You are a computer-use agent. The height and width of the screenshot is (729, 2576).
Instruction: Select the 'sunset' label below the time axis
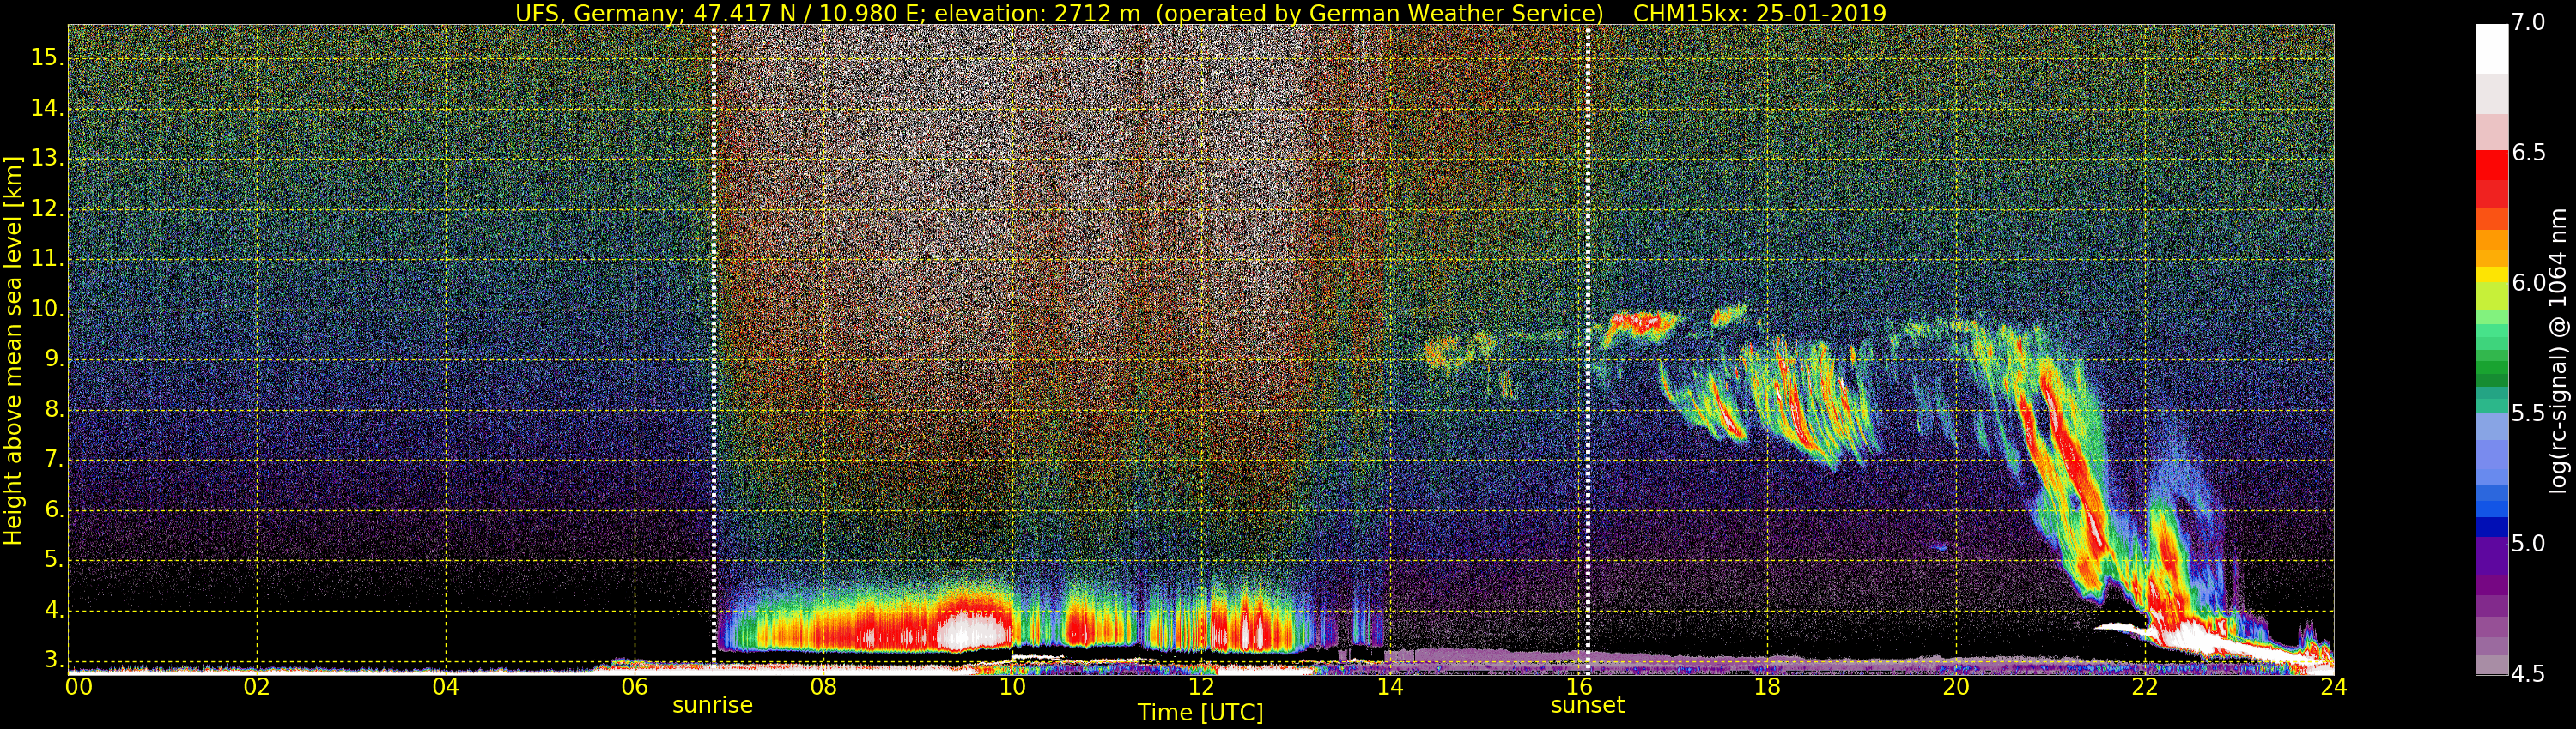1587,705
